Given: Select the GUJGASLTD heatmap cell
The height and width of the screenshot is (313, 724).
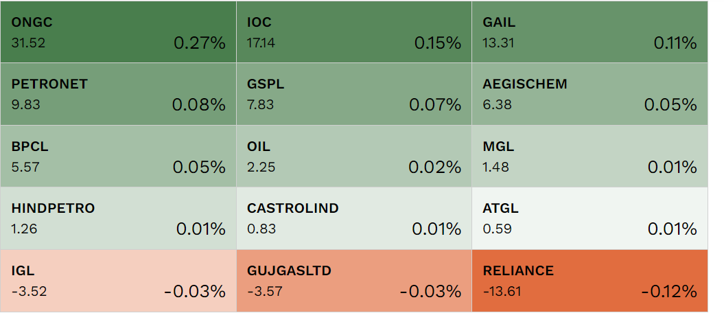Looking at the screenshot, I should pyautogui.click(x=353, y=280).
